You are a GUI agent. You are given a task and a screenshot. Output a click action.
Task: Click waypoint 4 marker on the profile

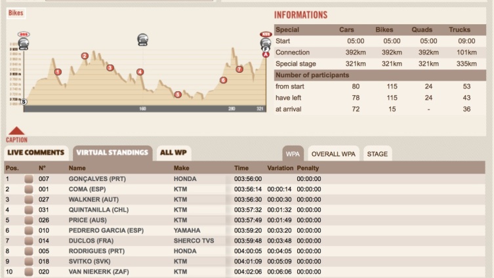pos(140,72)
